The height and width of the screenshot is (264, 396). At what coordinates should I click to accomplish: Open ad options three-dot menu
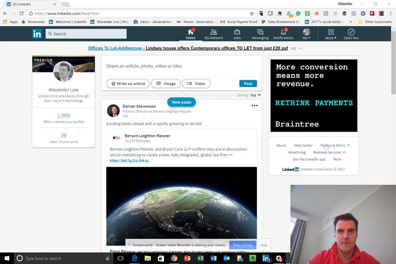[x=301, y=48]
